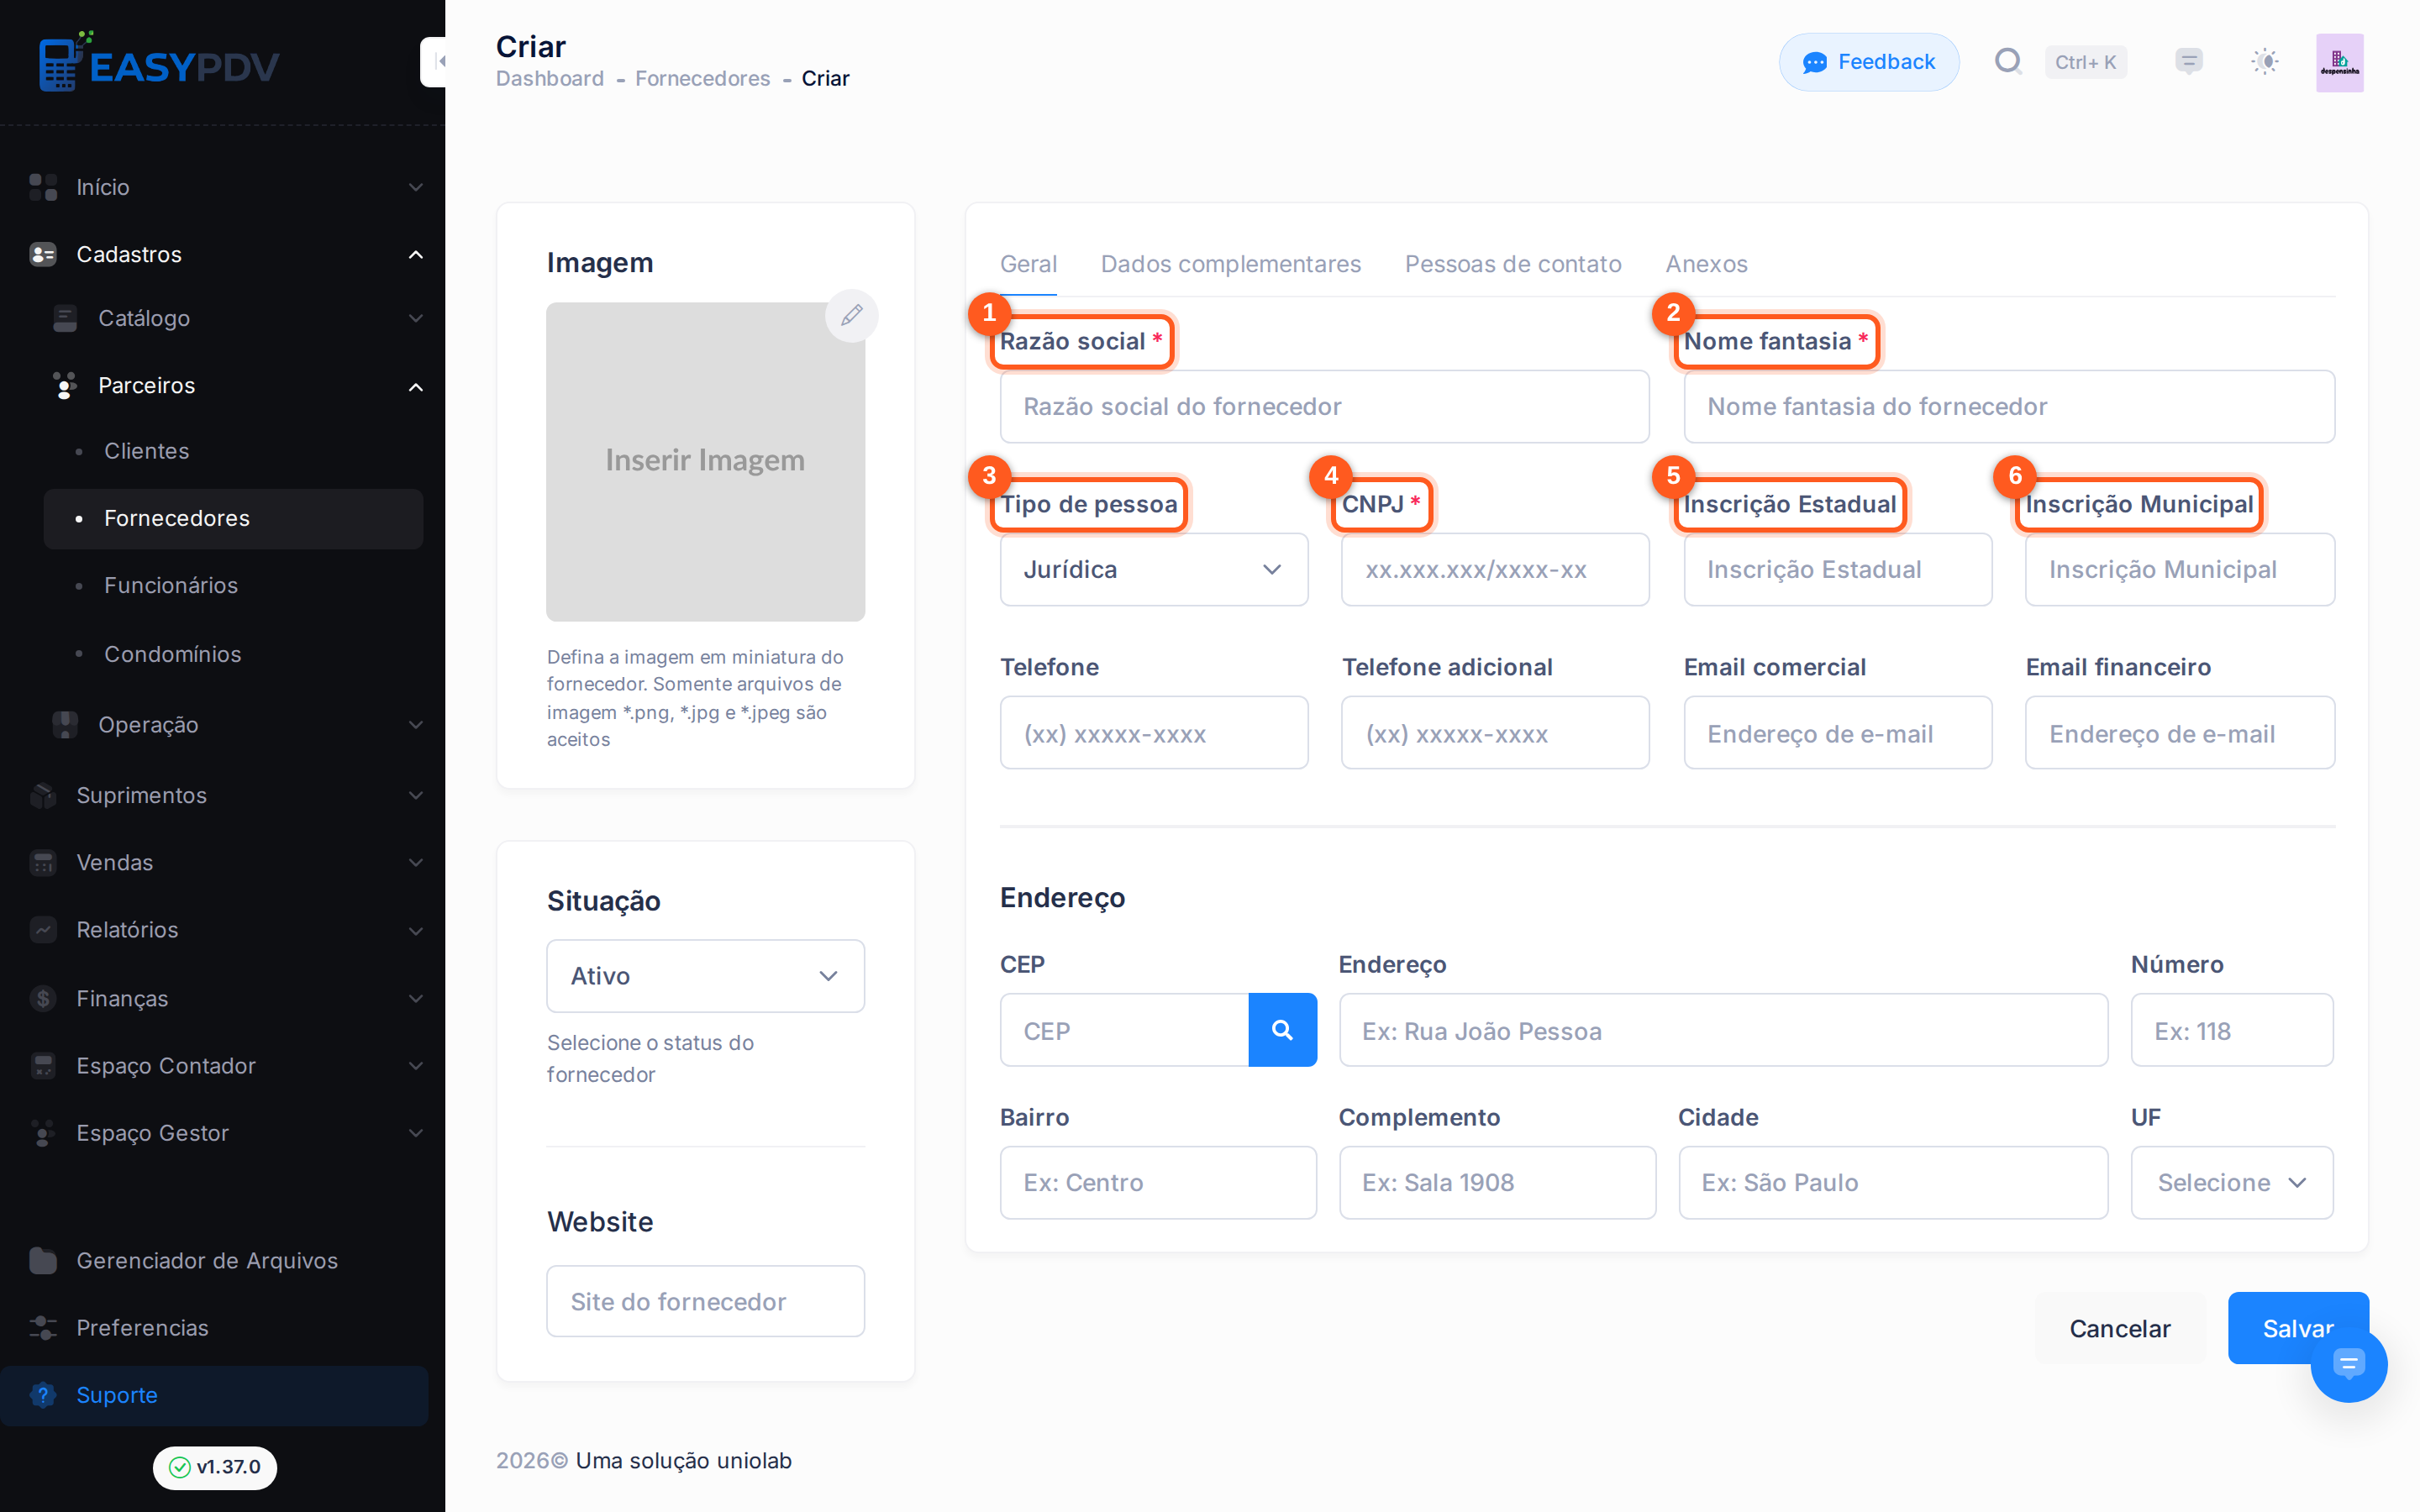Expand the Catálogo submenu chevron
Image resolution: width=2420 pixels, height=1512 pixels.
coord(416,318)
